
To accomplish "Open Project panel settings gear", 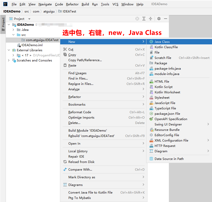I will pyautogui.click(x=159, y=19).
